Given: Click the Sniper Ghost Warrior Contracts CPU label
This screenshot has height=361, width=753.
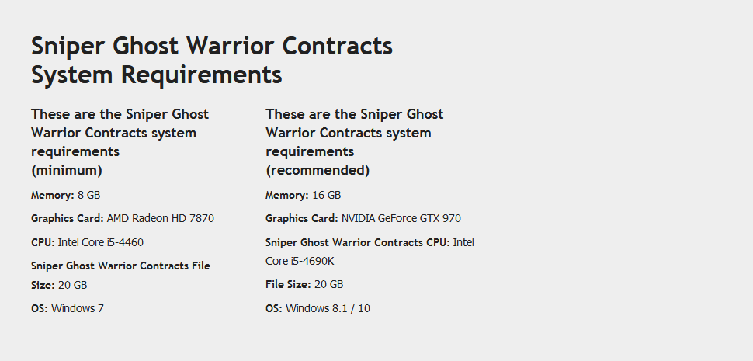Looking at the screenshot, I should coord(357,242).
